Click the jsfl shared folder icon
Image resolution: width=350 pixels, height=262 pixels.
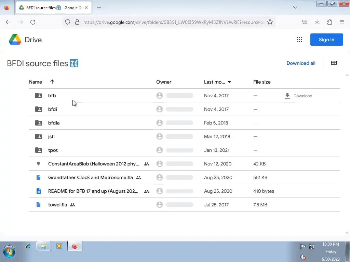pos(39,136)
